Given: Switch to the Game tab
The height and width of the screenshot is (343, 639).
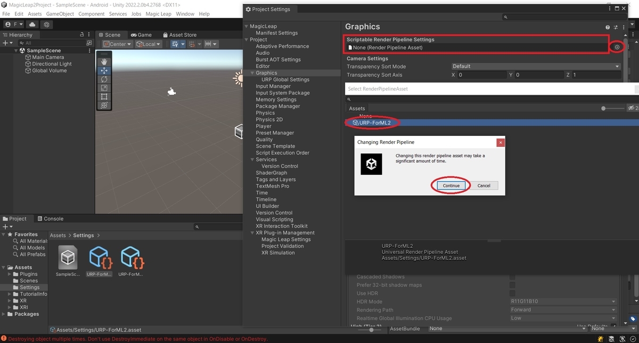Looking at the screenshot, I should click(x=141, y=35).
